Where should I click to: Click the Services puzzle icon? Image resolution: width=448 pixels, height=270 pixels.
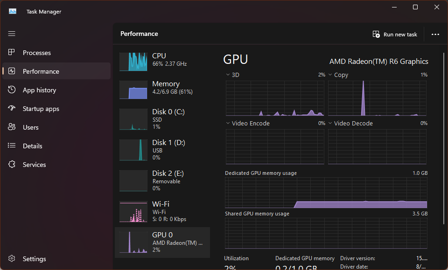[11, 165]
